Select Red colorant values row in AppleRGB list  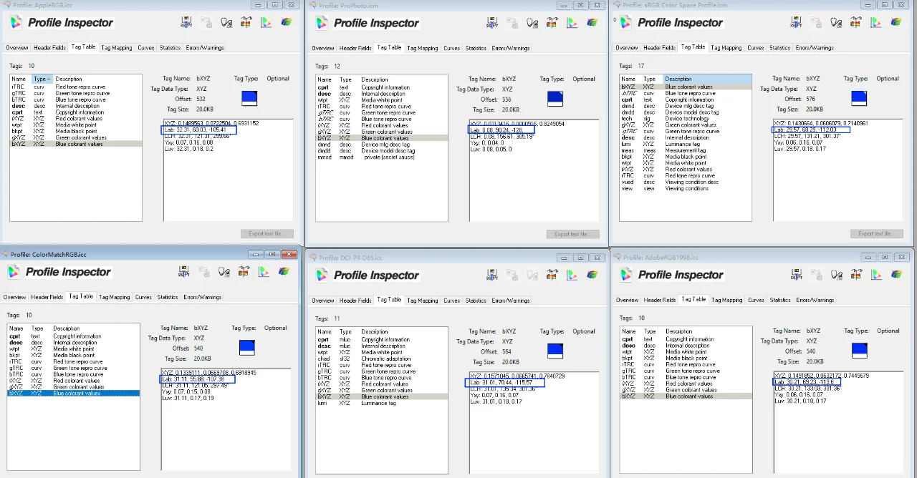pos(75,119)
